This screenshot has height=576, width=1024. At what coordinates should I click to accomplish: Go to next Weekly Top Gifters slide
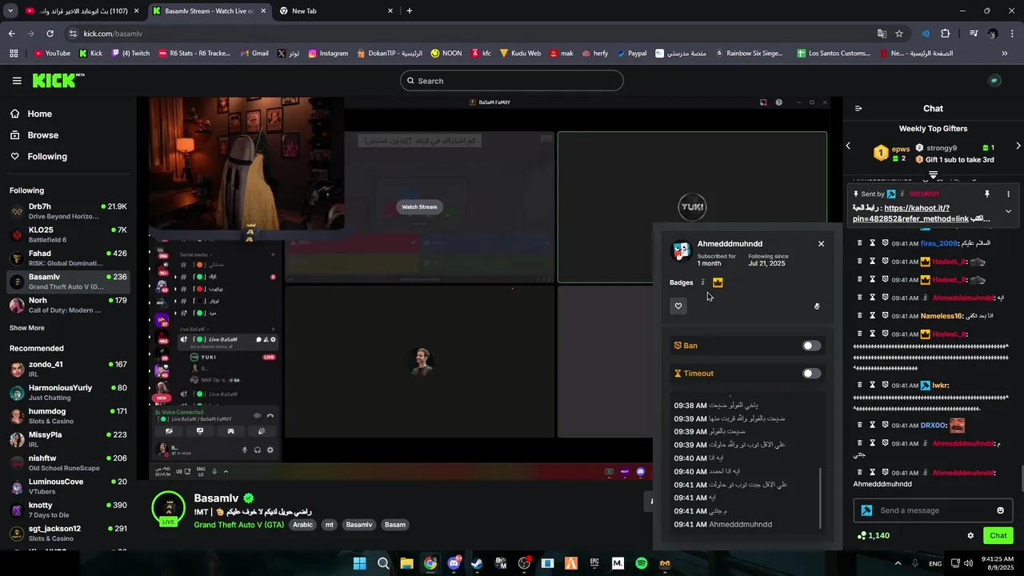point(1018,146)
